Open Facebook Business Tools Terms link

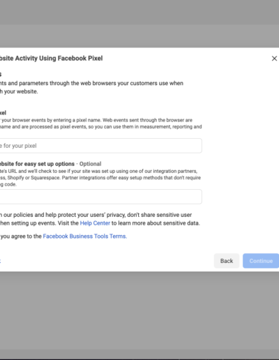click(x=85, y=237)
